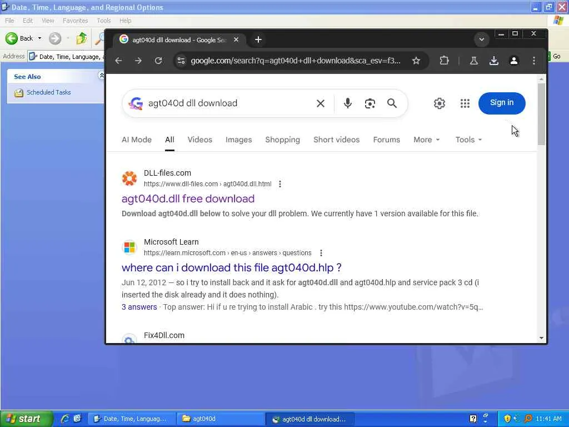Open Chrome extensions puzzle icon
The image size is (569, 427).
[x=444, y=61]
